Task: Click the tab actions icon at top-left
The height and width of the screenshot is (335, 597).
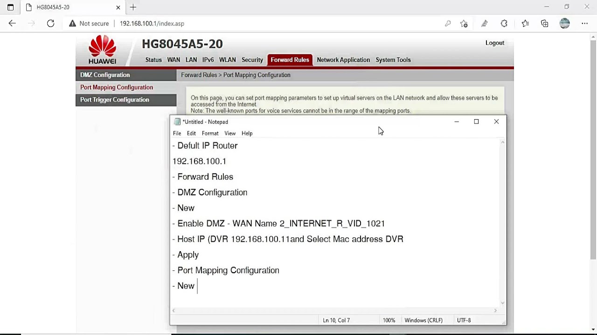Action: click(x=10, y=7)
